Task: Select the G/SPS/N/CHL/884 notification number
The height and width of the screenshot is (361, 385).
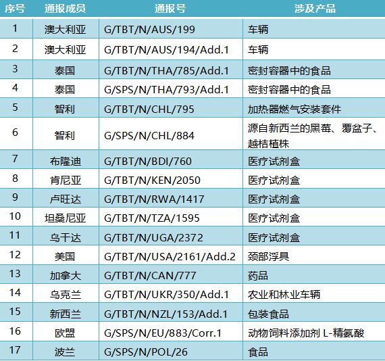Action: click(149, 136)
